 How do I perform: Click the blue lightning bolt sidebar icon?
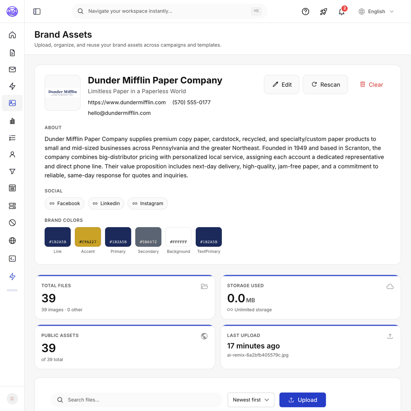click(12, 277)
